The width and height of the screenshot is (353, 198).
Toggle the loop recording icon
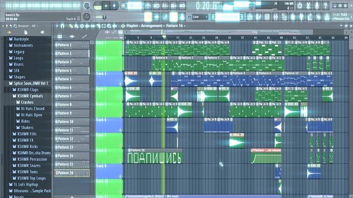click(182, 6)
